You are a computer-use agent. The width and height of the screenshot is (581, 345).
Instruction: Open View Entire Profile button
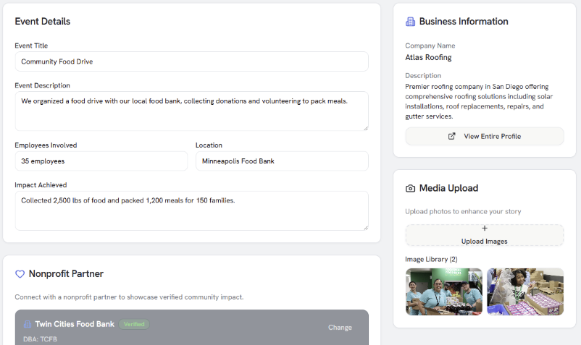[485, 136]
